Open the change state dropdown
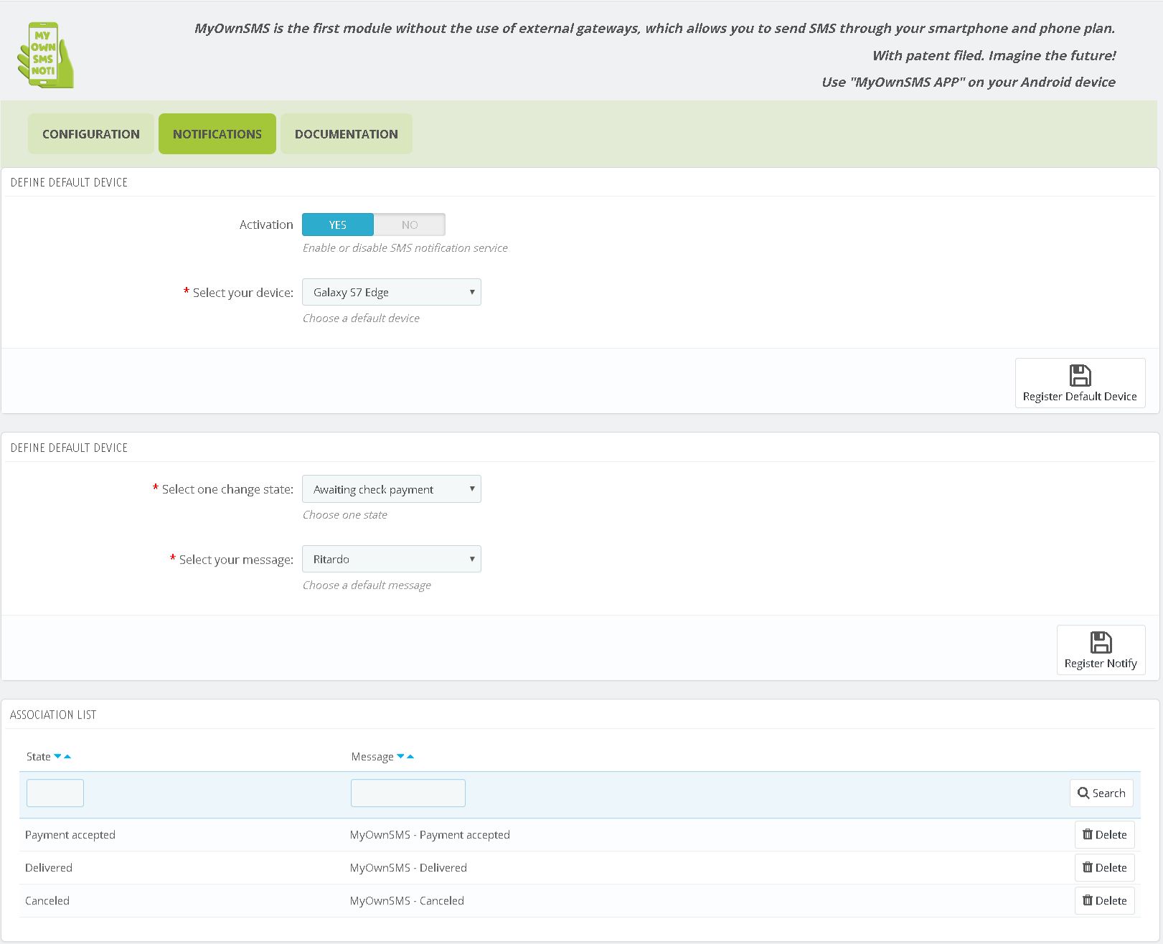 (392, 489)
